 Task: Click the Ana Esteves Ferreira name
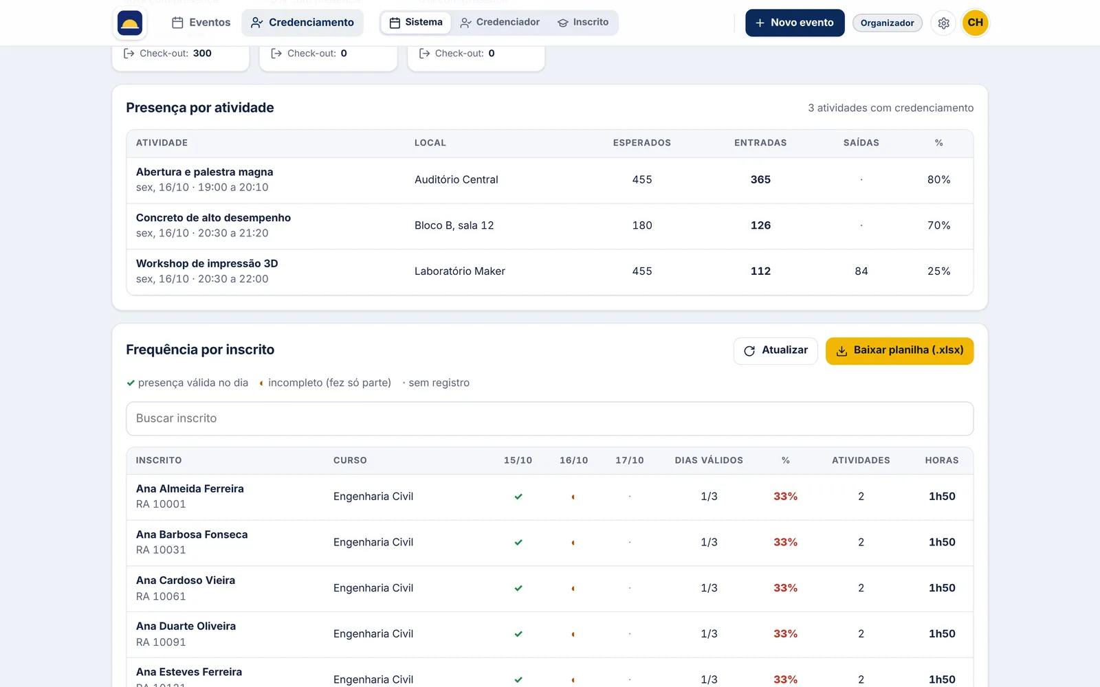click(x=189, y=672)
